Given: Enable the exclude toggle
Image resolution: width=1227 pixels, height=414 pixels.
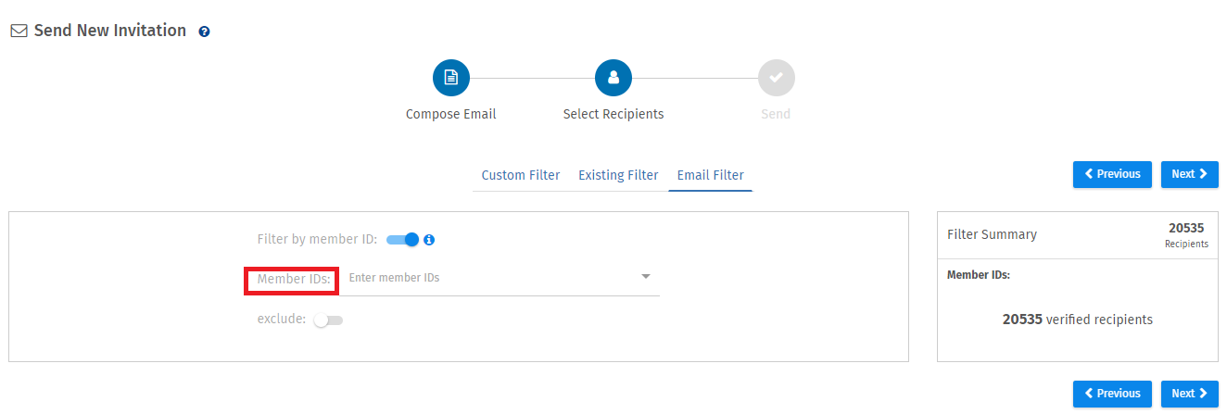Looking at the screenshot, I should 328,320.
